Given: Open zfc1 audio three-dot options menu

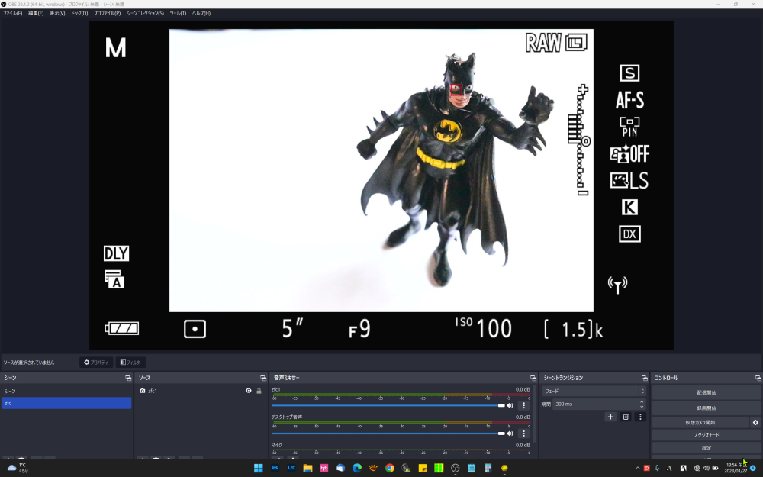Looking at the screenshot, I should 523,405.
